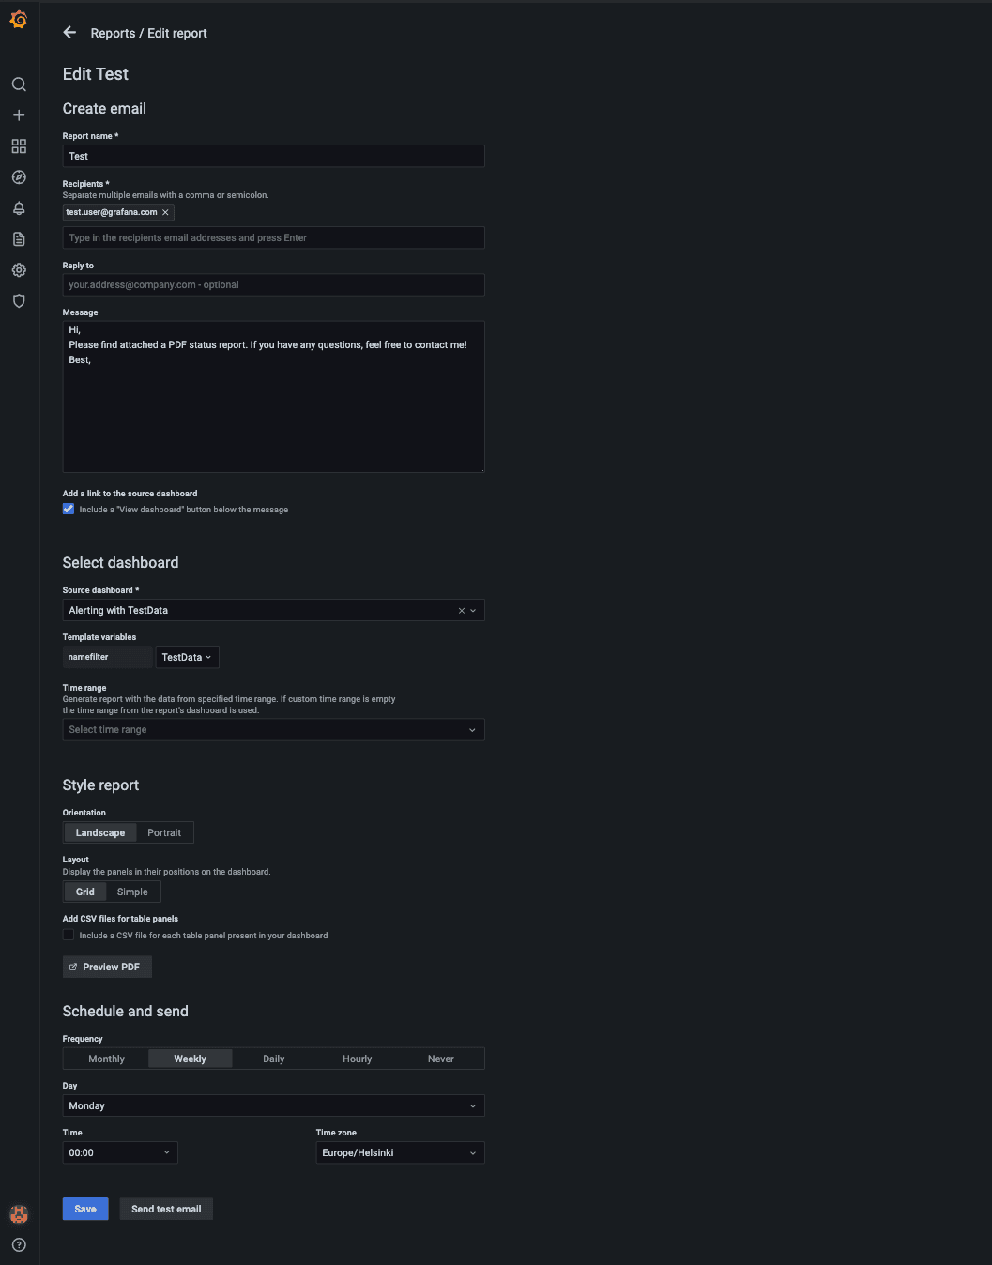The height and width of the screenshot is (1265, 992).
Task: Select Portrait orientation
Action: (164, 832)
